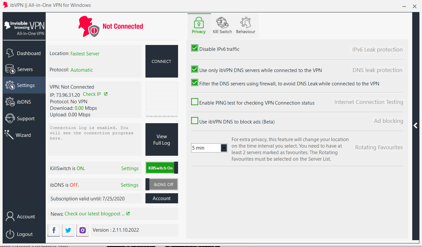Go to the ibDNS section
422x247 pixels.
click(24, 102)
